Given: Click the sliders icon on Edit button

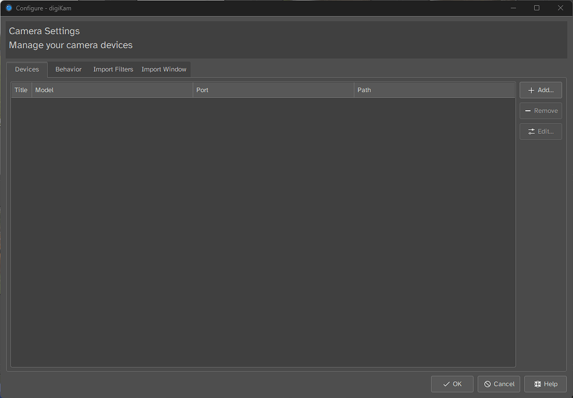Looking at the screenshot, I should 531,131.
